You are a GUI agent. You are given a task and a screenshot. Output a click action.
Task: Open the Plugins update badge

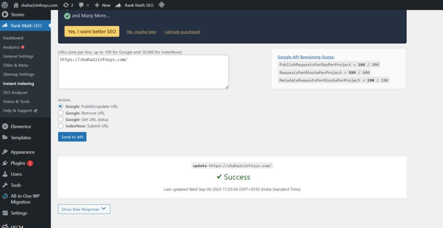click(30, 163)
